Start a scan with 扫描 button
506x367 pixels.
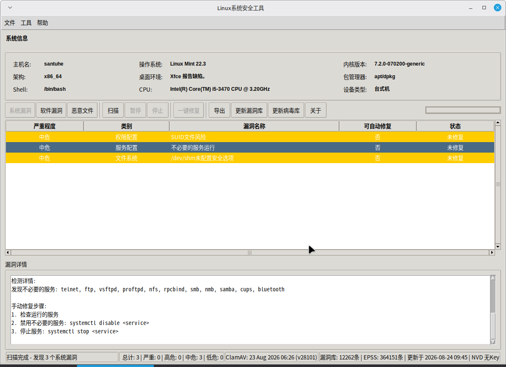(113, 111)
